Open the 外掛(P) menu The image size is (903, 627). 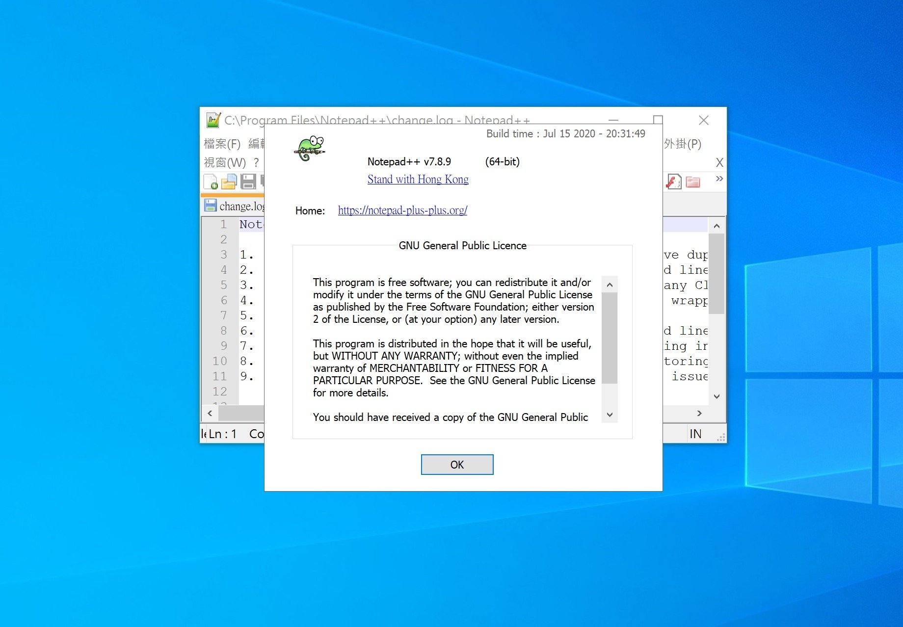683,144
